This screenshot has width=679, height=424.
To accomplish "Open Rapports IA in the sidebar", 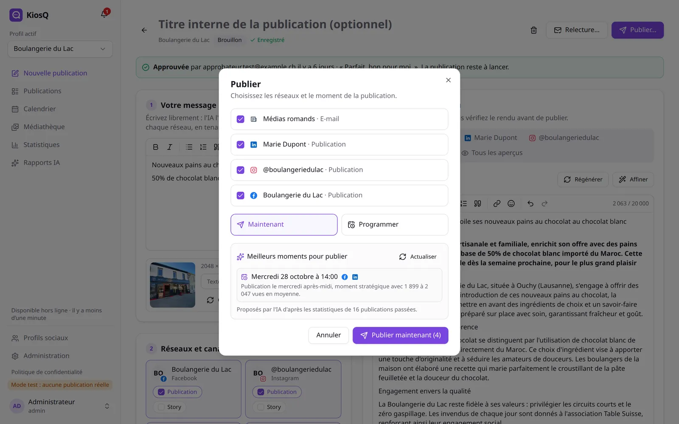I will [60, 163].
